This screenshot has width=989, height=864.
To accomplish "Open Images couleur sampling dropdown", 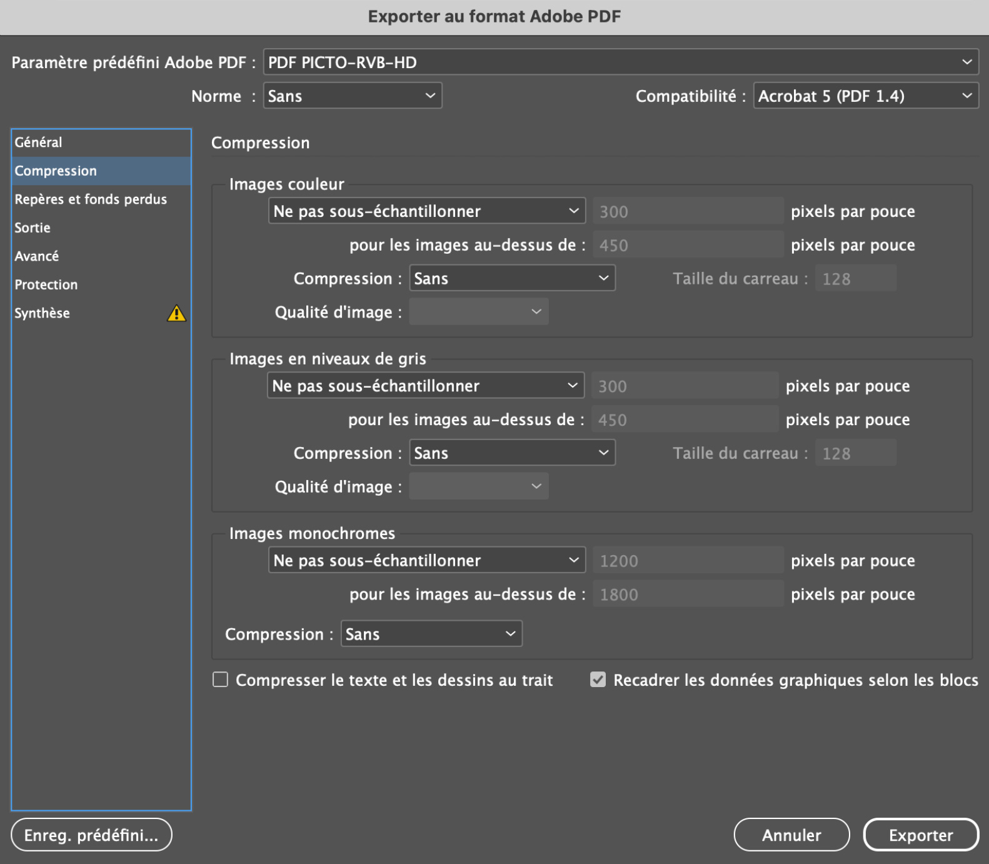I will click(x=426, y=211).
